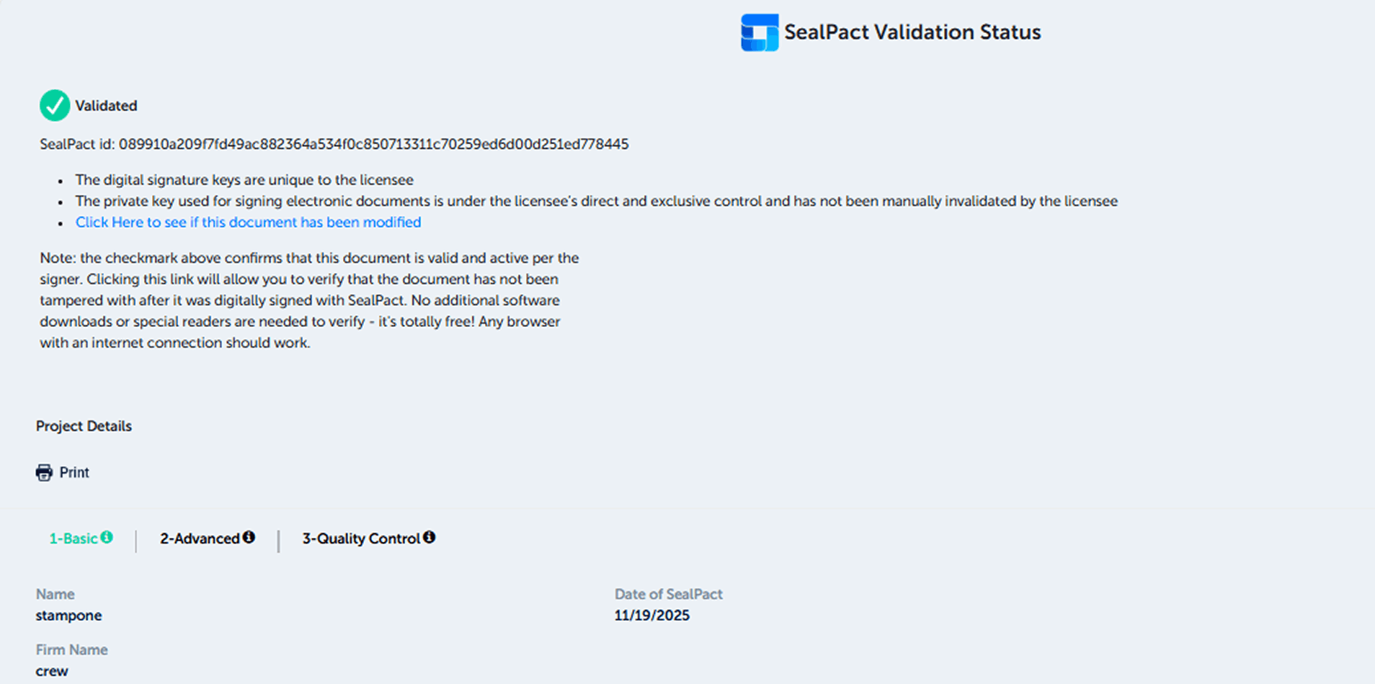Select the 3-Quality Control tab

coord(360,539)
